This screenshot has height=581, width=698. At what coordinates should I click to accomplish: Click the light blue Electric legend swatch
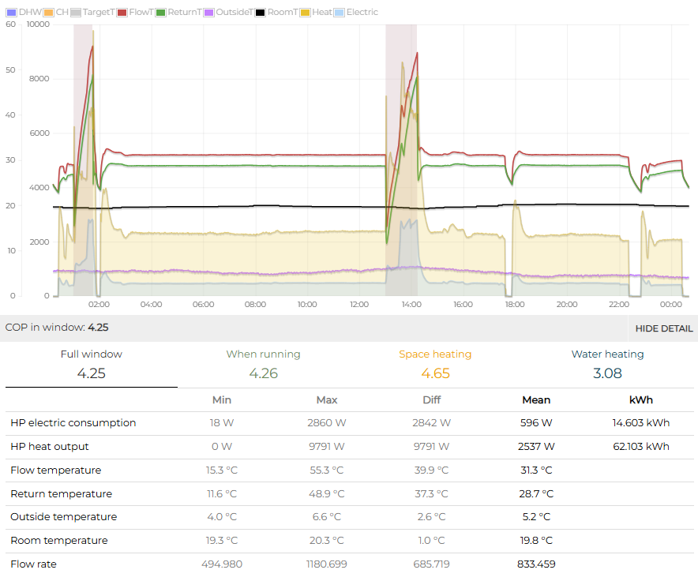click(x=340, y=13)
